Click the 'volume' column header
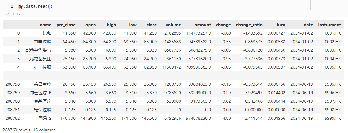Viewport: 348px width, 133px height. 173,25
